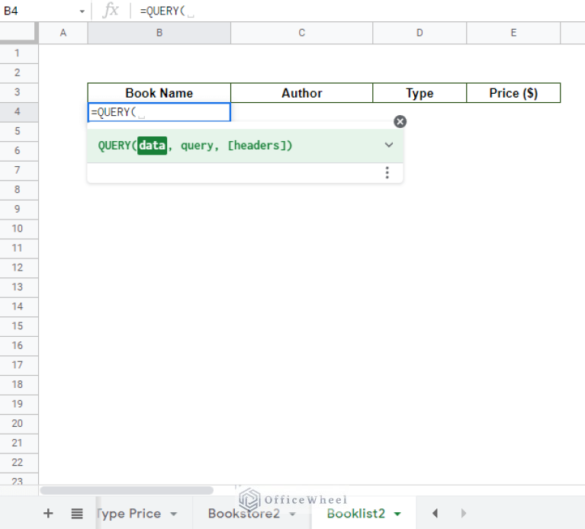Select the Price ($) header cell
Screen dimensions: 585x529
coord(513,93)
